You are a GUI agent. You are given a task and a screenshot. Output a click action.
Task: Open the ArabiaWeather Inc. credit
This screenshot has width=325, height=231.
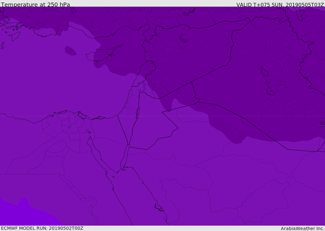tap(302, 228)
